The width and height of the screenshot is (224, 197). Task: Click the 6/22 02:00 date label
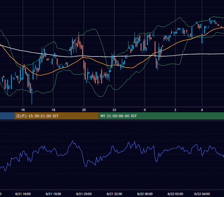pos(175,194)
